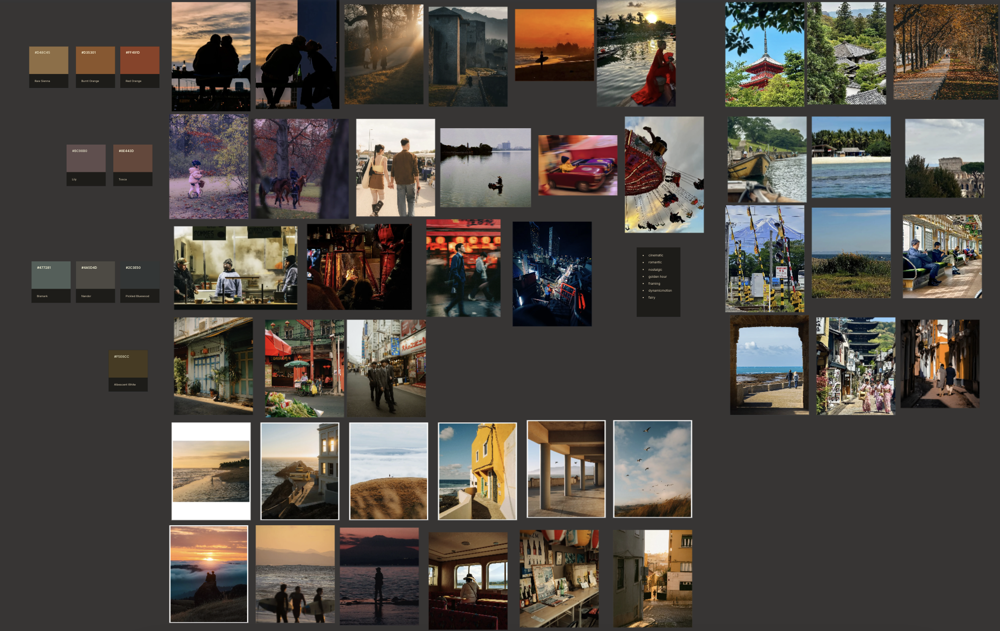Open the Mount Fuji railway crossing photo
Viewport: 1000px width, 631px height.
click(764, 259)
